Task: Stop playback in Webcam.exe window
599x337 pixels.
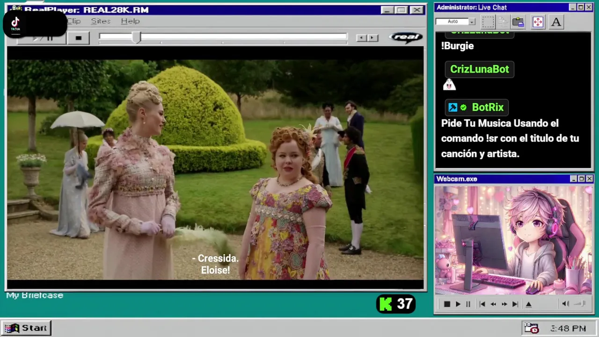Action: [447, 304]
